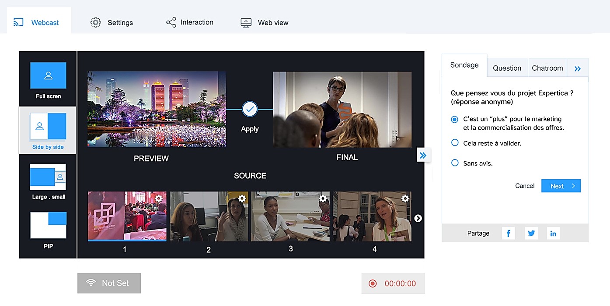Screen dimensions: 610x306
Task: Open the PREVIEW city night image
Action: tap(157, 109)
